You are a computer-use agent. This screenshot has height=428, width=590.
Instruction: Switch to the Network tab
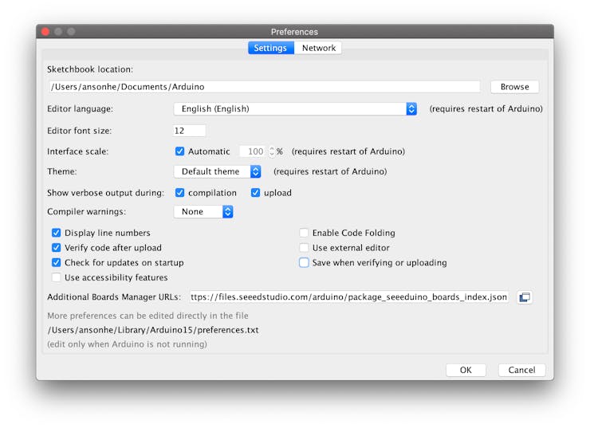click(x=318, y=48)
